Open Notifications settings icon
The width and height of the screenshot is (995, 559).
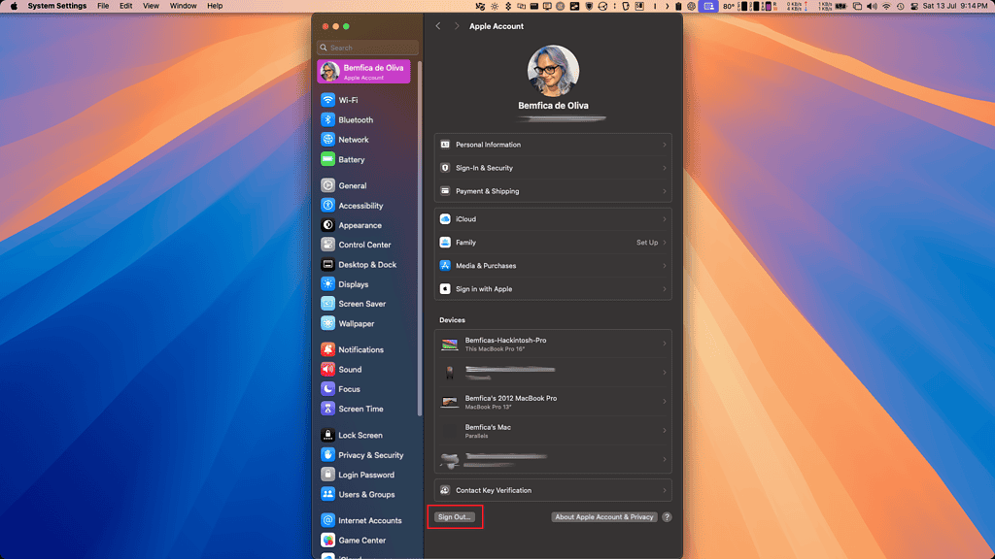pos(328,349)
